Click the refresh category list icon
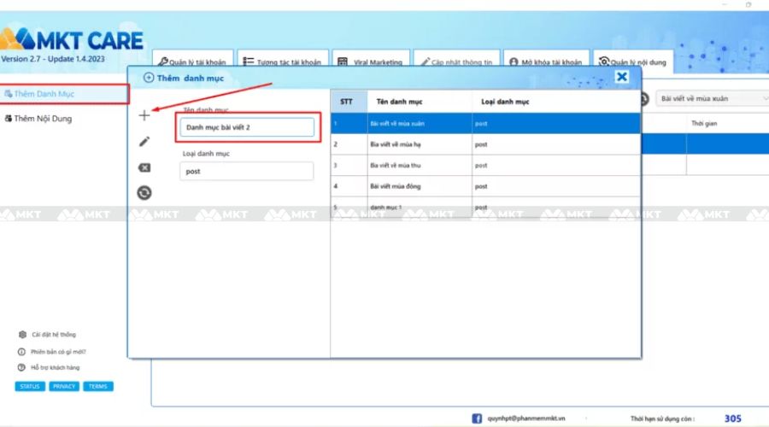This screenshot has height=427, width=769. click(144, 193)
